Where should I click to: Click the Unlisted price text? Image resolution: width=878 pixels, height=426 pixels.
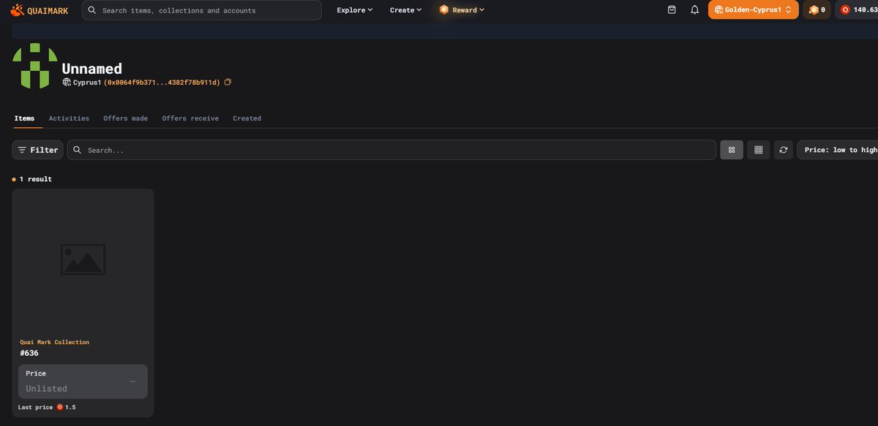click(46, 389)
